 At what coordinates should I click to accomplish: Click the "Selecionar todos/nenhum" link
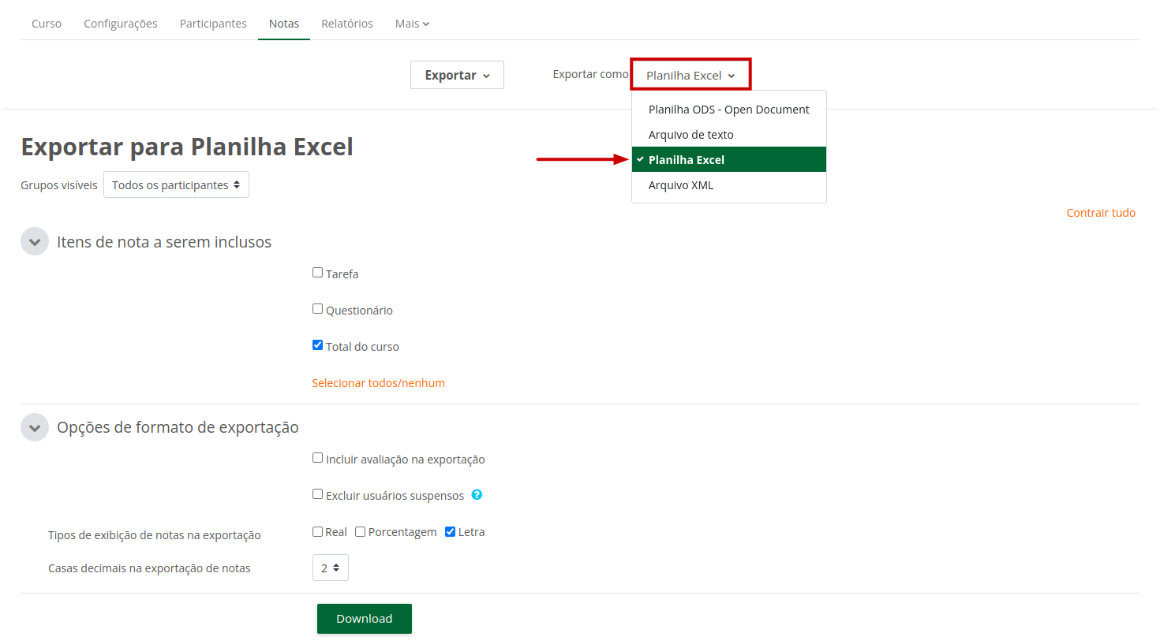tap(378, 382)
